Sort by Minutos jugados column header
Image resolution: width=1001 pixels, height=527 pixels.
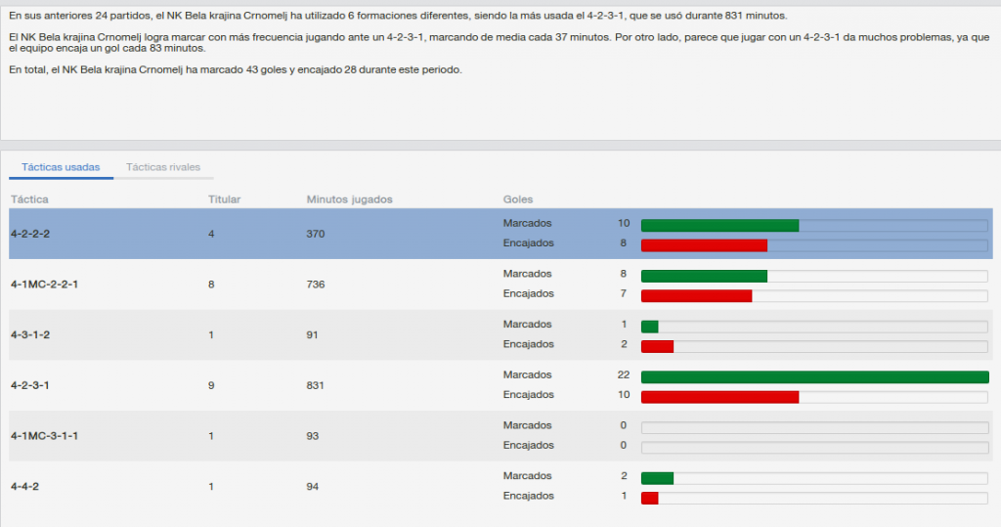click(x=349, y=199)
